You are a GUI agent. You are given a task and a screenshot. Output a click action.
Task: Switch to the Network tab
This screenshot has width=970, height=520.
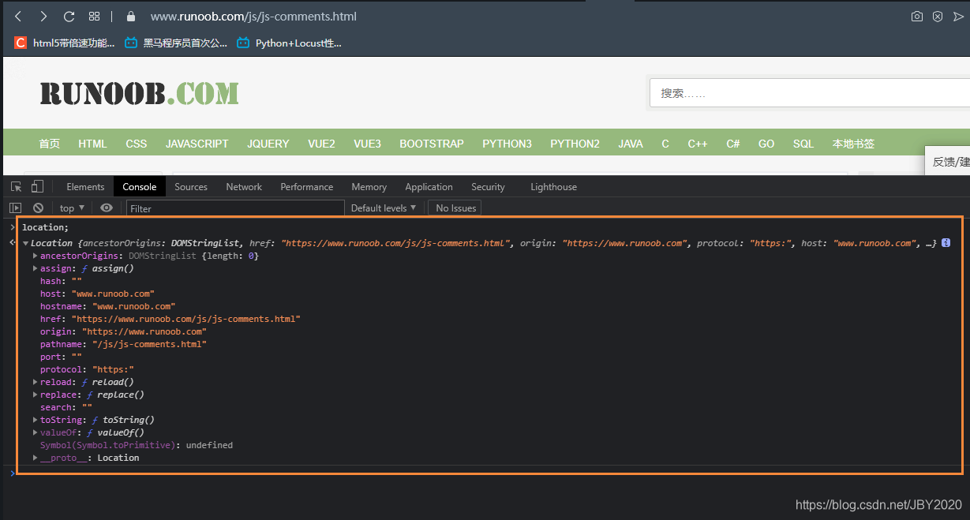[244, 186]
